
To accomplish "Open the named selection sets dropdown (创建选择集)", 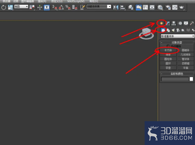I will (x=99, y=6).
